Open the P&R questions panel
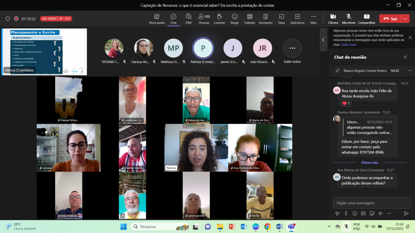The width and height of the screenshot is (415, 233). pyautogui.click(x=188, y=19)
